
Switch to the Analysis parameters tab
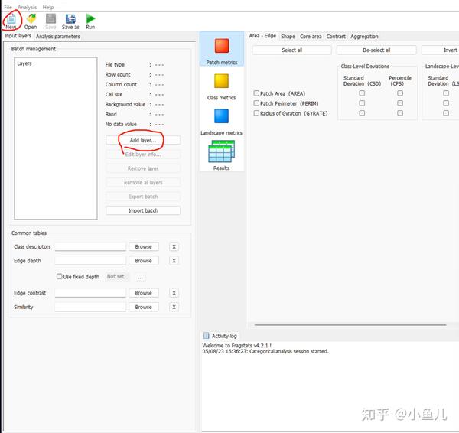click(58, 36)
